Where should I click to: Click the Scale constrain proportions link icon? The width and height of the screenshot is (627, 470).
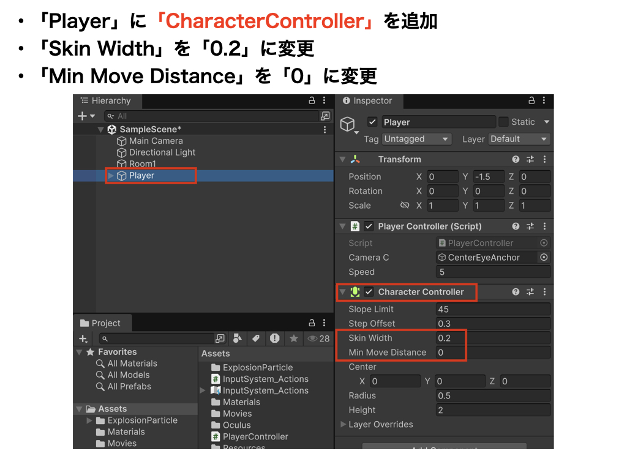404,206
